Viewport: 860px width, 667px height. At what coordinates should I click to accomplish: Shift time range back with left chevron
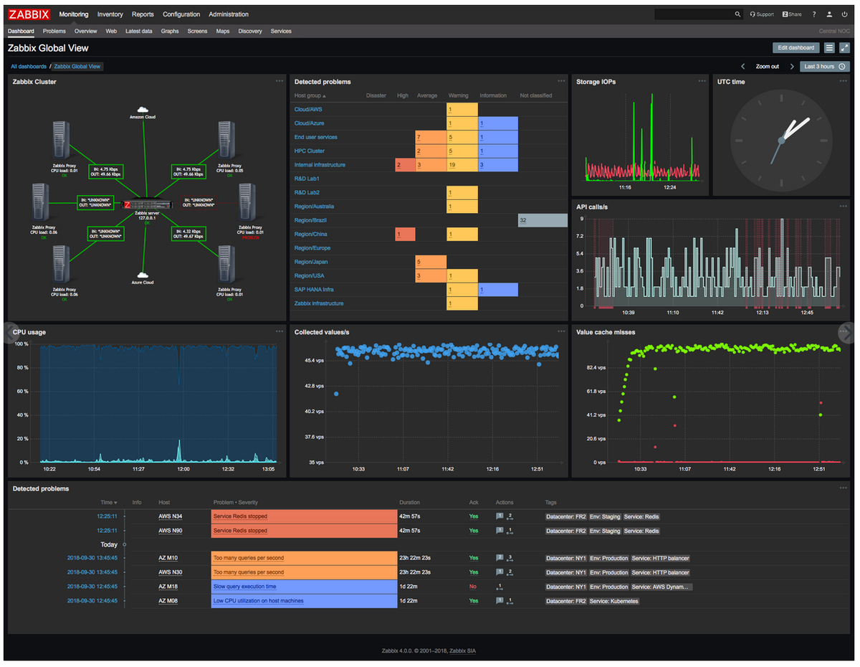[743, 67]
